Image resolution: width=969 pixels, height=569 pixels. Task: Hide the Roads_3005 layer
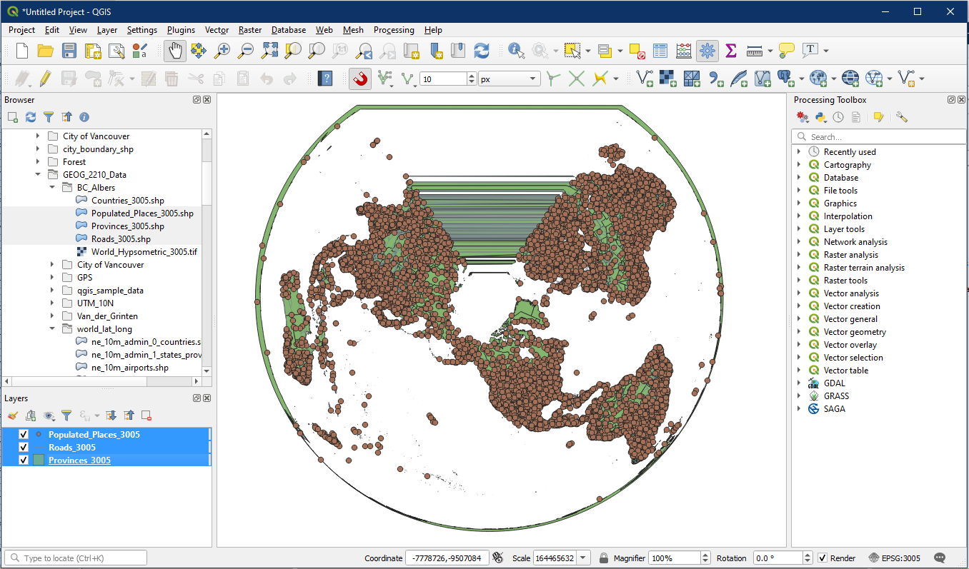tap(23, 448)
